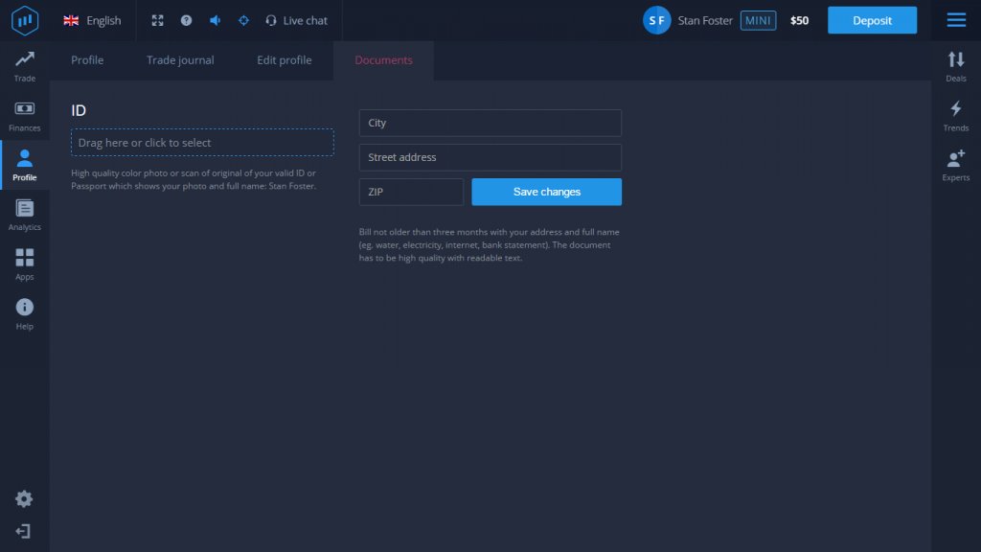Open Experts panel on right

[956, 166]
